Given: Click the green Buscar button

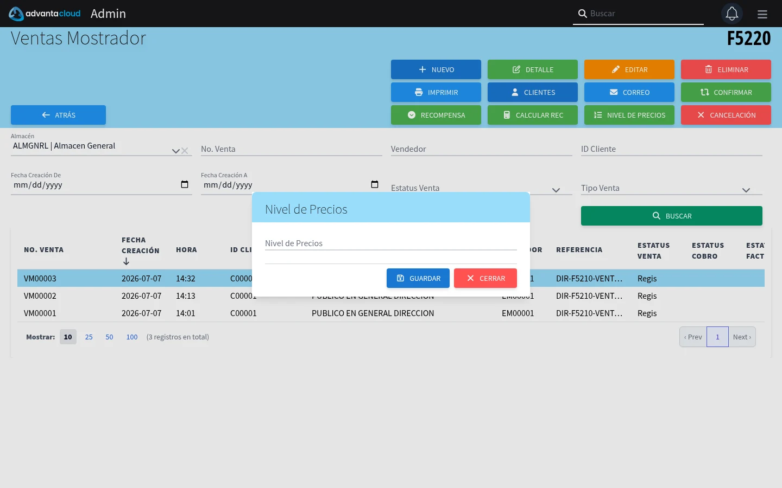Looking at the screenshot, I should pos(672,216).
